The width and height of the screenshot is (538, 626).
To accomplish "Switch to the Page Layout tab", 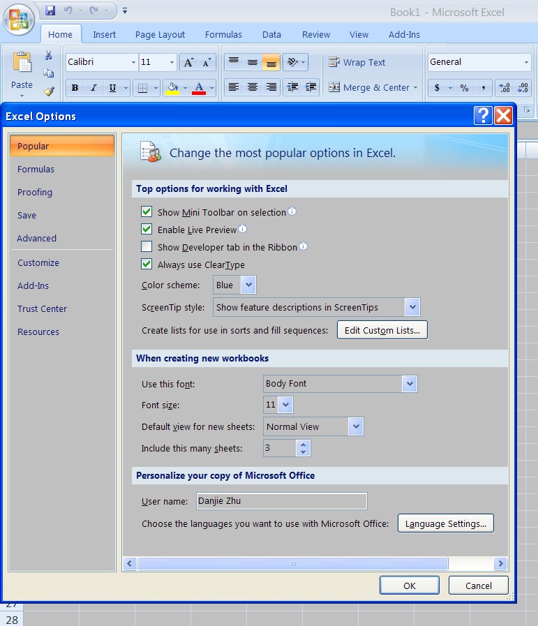I will click(160, 35).
